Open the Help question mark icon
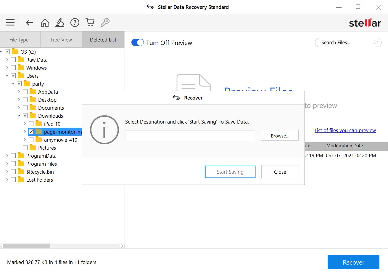This screenshot has width=388, height=272. (75, 23)
